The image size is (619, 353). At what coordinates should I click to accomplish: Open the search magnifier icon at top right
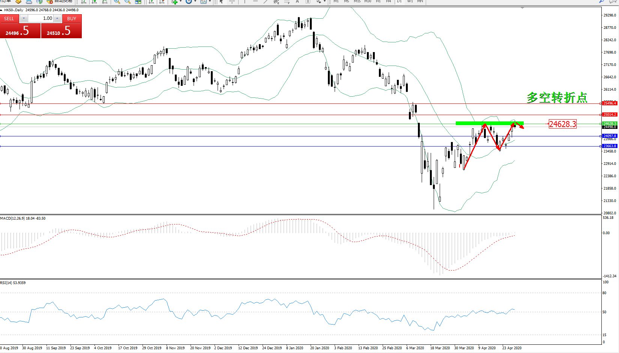[x=602, y=1]
